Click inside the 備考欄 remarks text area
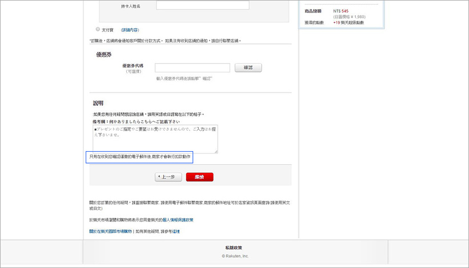The width and height of the screenshot is (469, 268). click(x=155, y=139)
